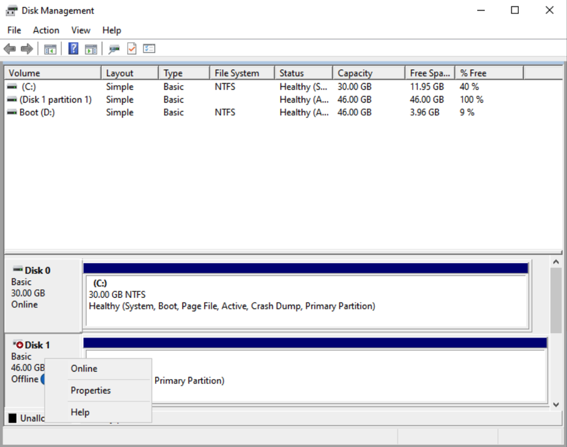Maximize the Disk Management window

point(515,10)
